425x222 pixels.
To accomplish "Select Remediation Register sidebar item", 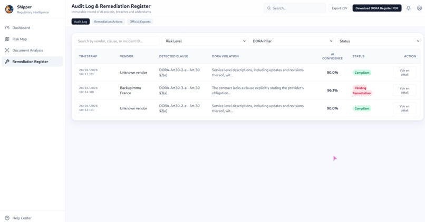I will pyautogui.click(x=32, y=62).
